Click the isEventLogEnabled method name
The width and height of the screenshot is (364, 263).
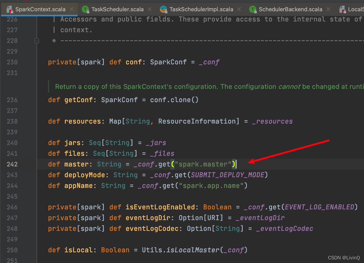click(x=160, y=207)
